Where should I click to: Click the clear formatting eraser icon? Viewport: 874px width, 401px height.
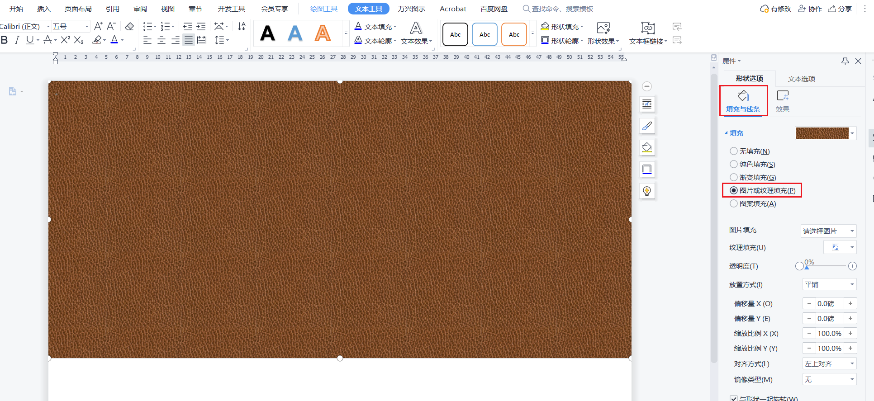coord(129,27)
